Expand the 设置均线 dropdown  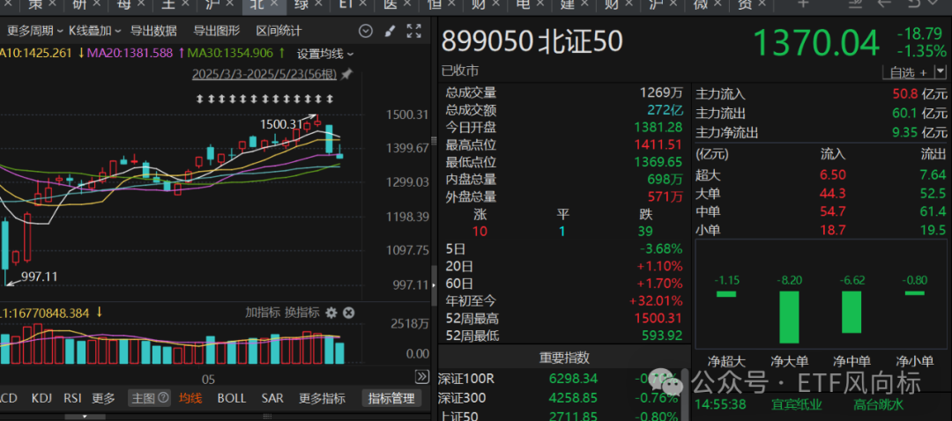click(325, 54)
